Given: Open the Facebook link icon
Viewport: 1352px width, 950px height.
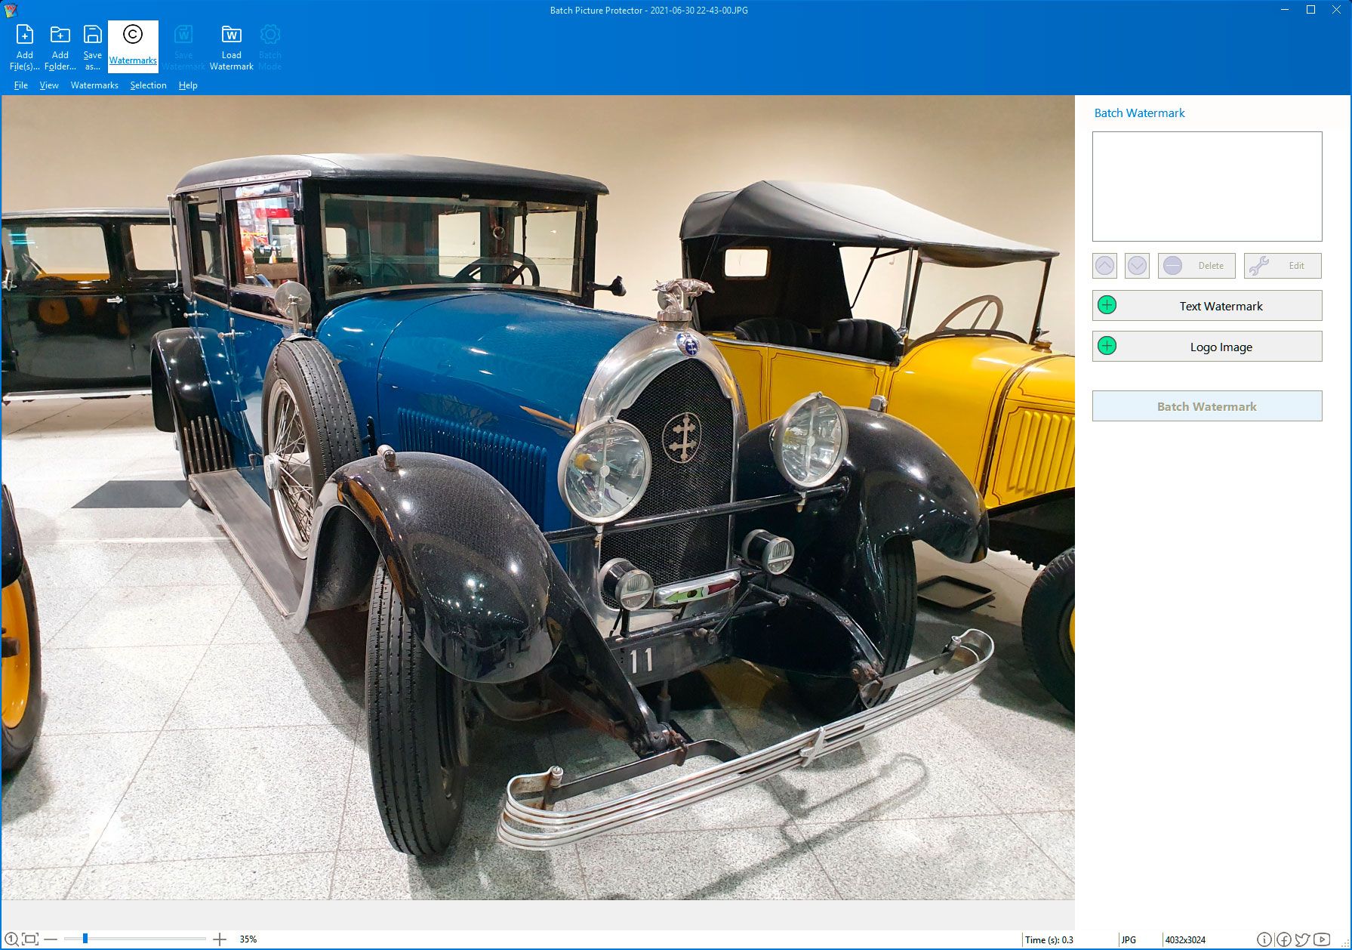Looking at the screenshot, I should point(1283,939).
